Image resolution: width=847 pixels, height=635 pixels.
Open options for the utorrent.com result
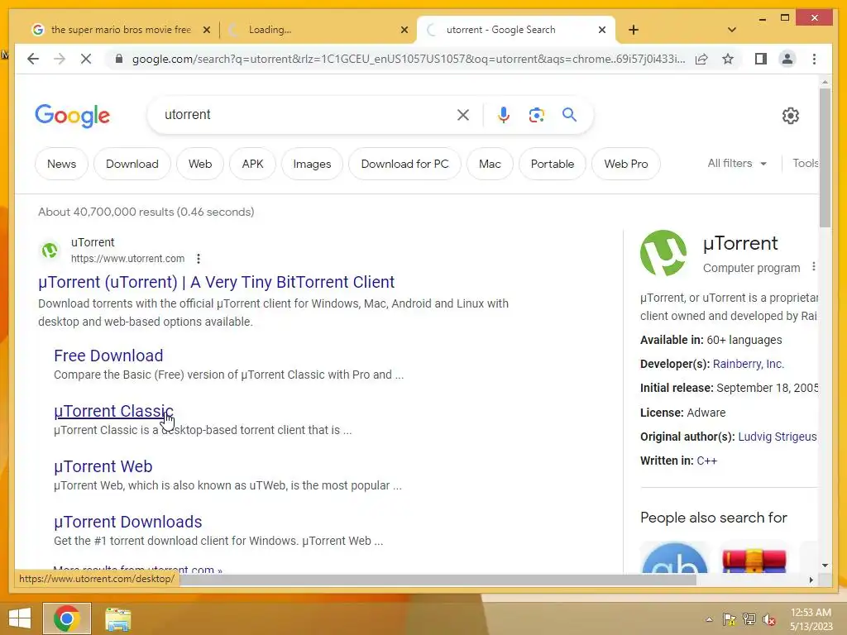click(199, 259)
